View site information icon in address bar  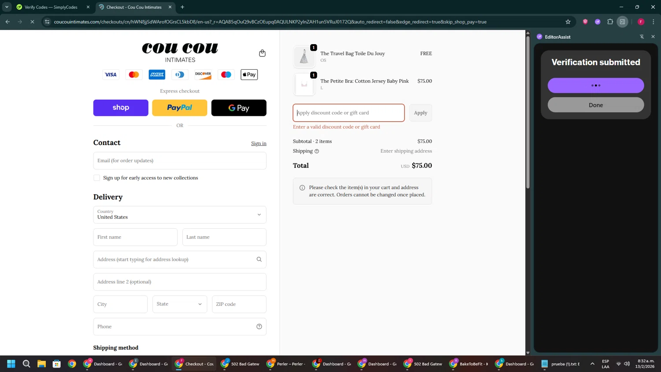click(47, 22)
